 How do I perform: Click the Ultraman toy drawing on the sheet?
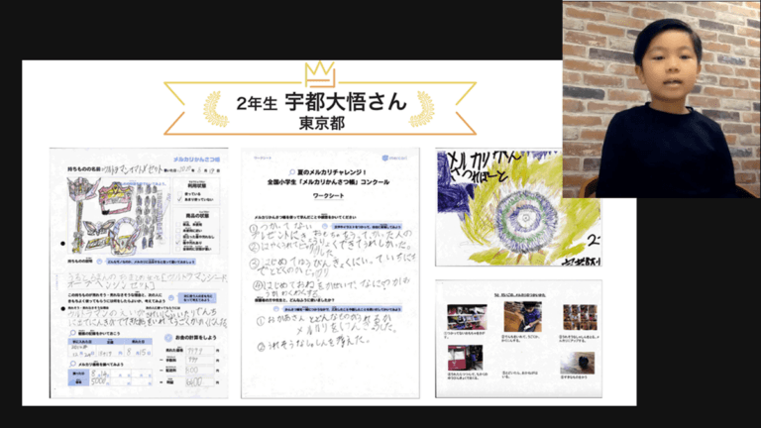(118, 215)
